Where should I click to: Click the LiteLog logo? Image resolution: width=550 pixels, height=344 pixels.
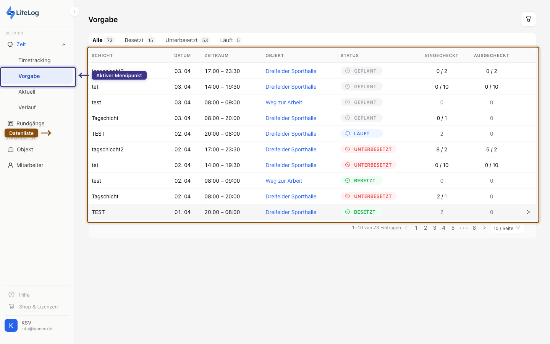click(23, 13)
